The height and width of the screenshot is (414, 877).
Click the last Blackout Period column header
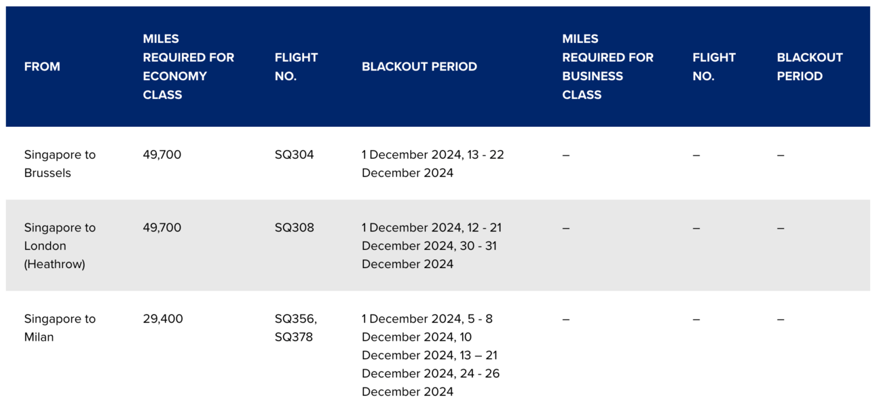(x=810, y=67)
